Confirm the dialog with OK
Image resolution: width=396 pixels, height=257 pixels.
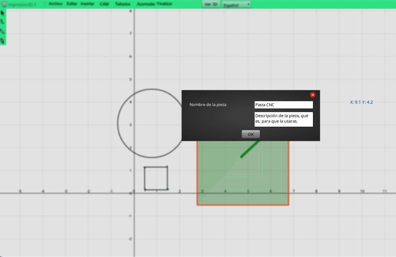coord(251,134)
